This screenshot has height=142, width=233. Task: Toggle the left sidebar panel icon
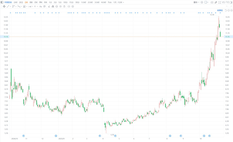(2, 2)
